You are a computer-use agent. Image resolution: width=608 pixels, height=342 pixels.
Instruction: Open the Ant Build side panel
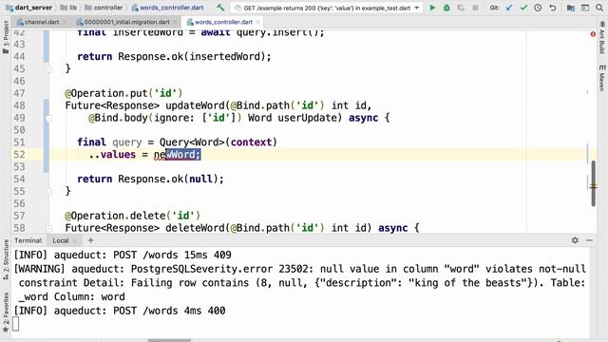[x=601, y=38]
